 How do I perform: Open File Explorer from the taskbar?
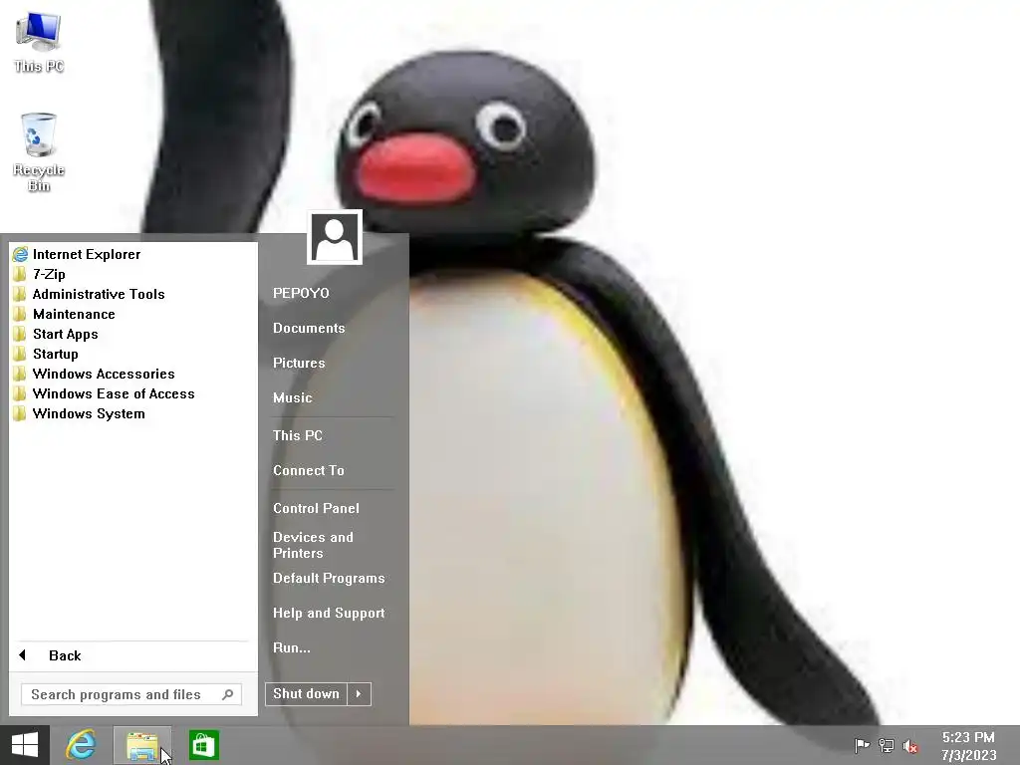tap(142, 745)
